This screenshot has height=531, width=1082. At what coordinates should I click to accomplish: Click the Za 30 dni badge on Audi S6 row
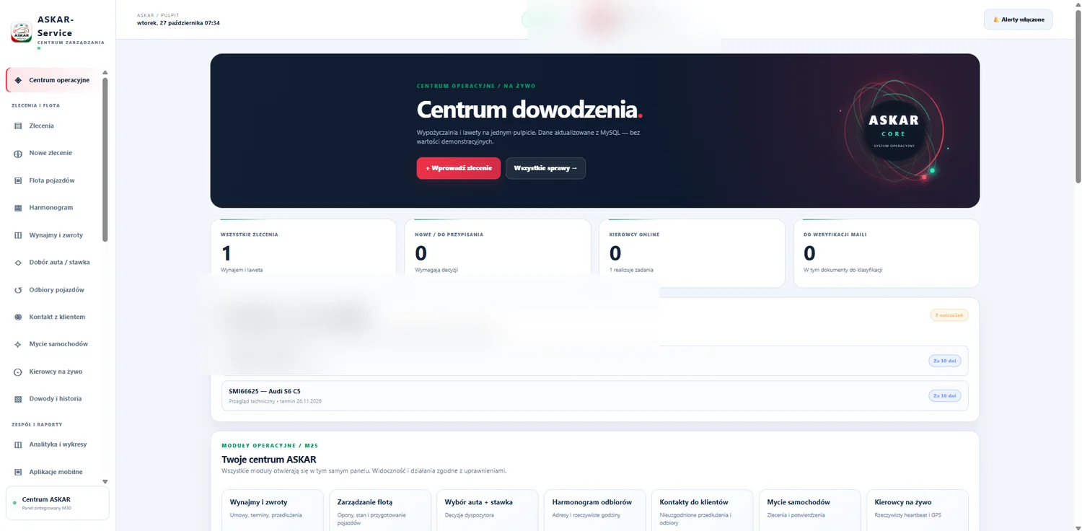[x=944, y=395]
